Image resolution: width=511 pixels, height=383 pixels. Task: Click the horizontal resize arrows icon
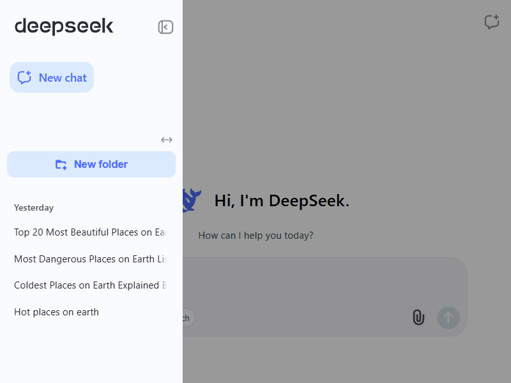tap(167, 140)
